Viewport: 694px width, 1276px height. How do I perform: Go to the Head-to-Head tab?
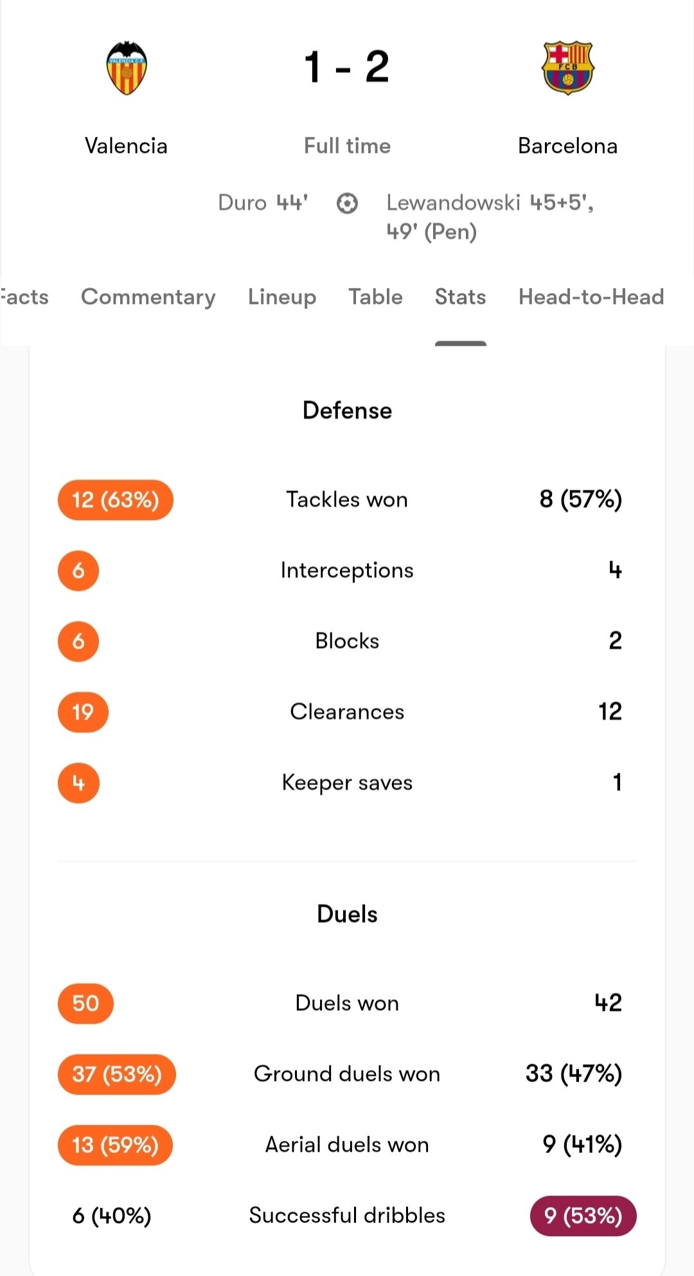pyautogui.click(x=591, y=297)
